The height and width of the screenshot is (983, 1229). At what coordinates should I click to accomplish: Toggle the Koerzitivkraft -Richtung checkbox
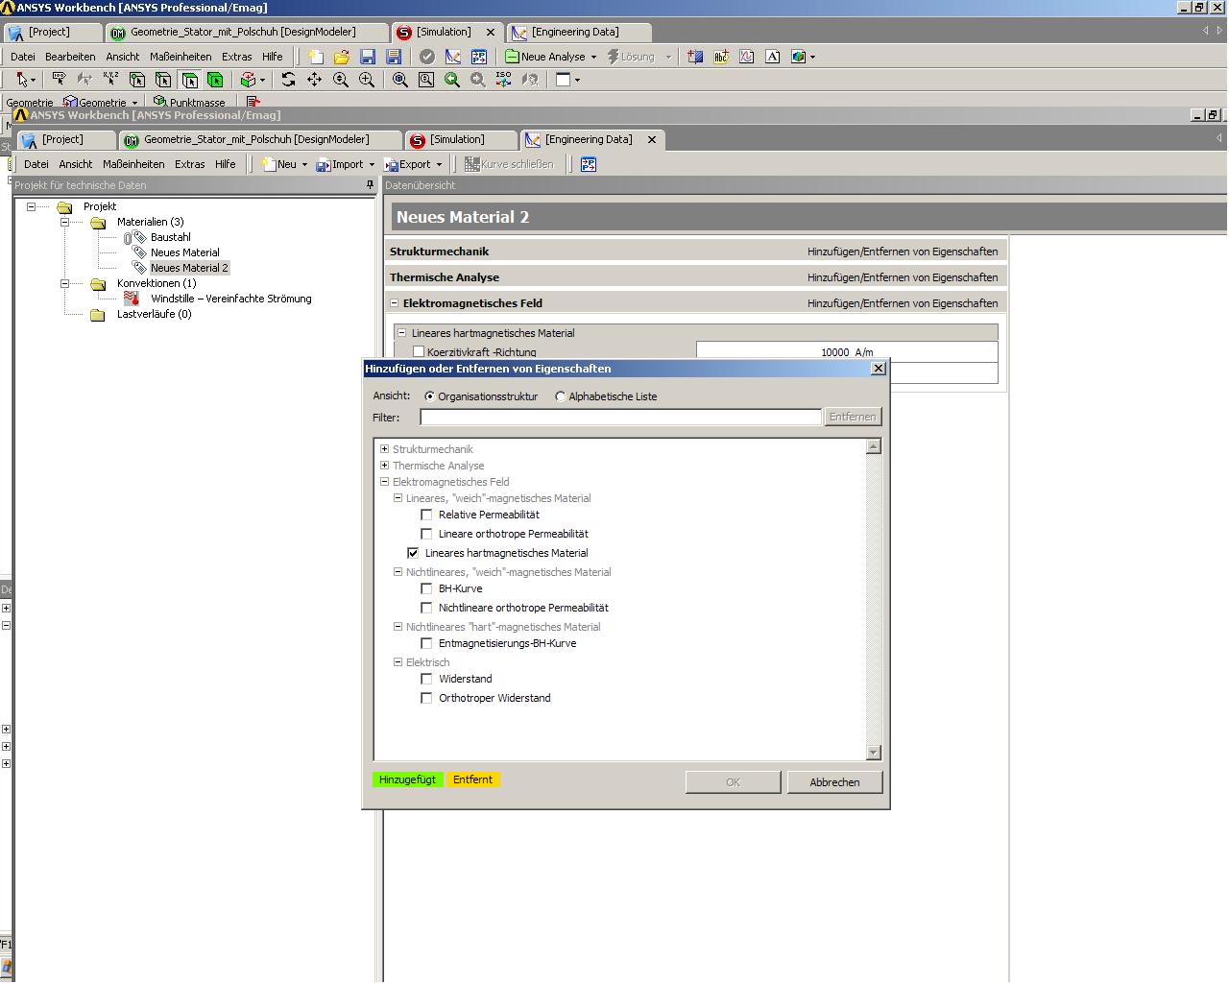pyautogui.click(x=419, y=352)
